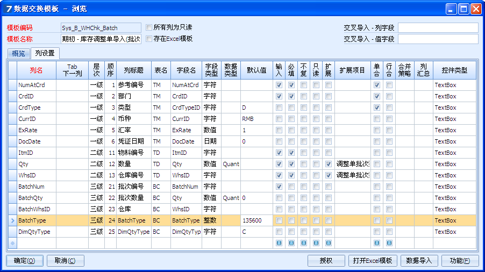The height and width of the screenshot is (272, 485).
Task: Switch to the 概览 tab
Action: (18, 53)
